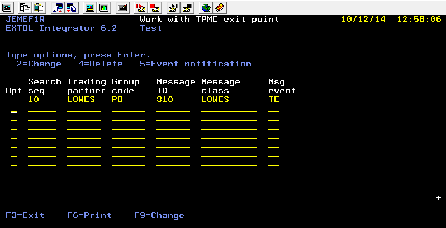This screenshot has width=446, height=228.
Task: Open the Keyboard Remap icon
Action: (x=122, y=8)
